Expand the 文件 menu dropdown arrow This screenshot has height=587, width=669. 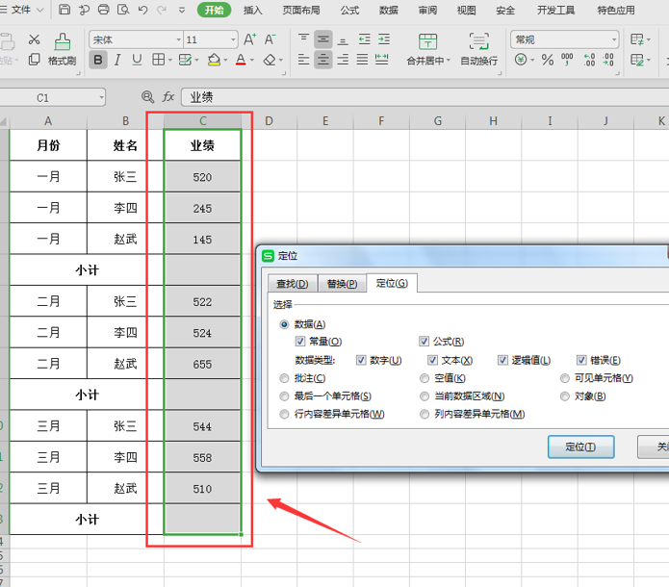(x=40, y=10)
